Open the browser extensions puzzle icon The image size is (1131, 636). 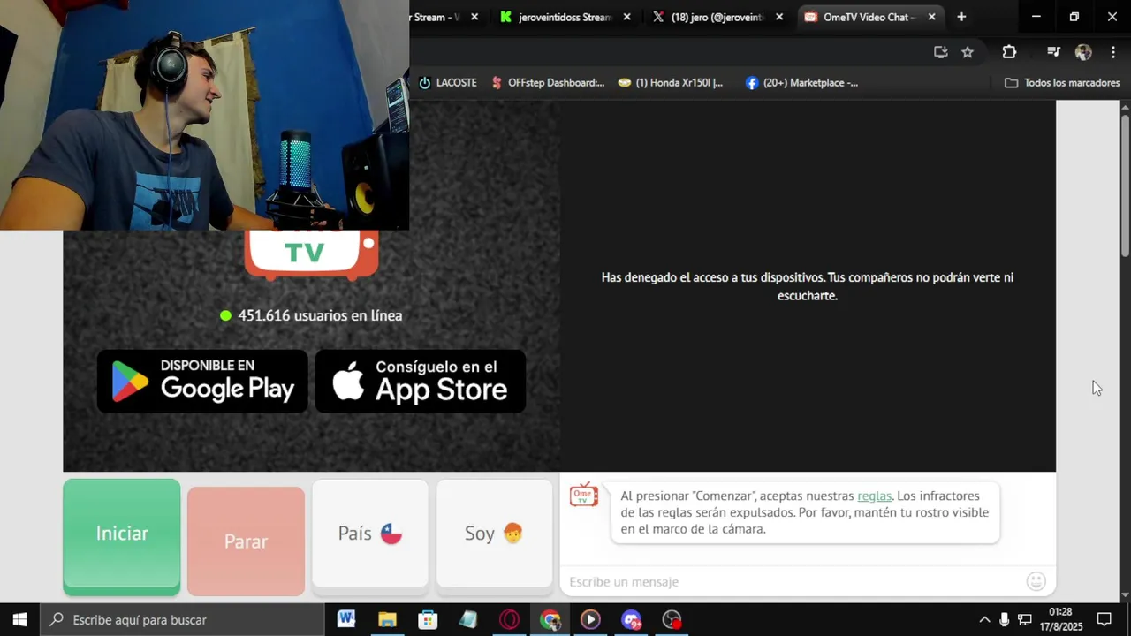click(x=1009, y=52)
